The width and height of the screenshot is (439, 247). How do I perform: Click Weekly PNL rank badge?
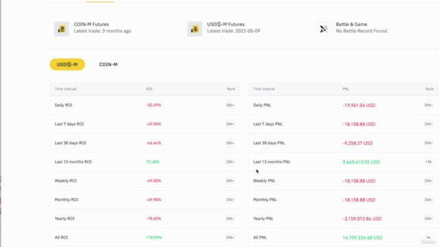(428, 181)
